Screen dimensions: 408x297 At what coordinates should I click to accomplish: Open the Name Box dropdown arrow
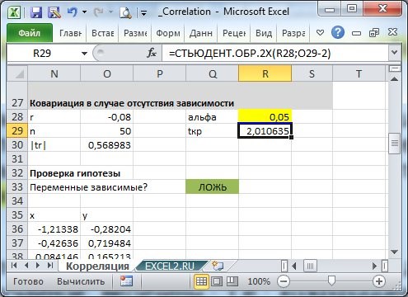tap(84, 53)
